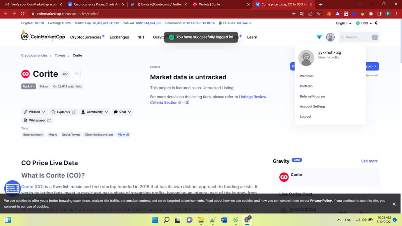Open taskbar search magnifier

click(x=166, y=220)
